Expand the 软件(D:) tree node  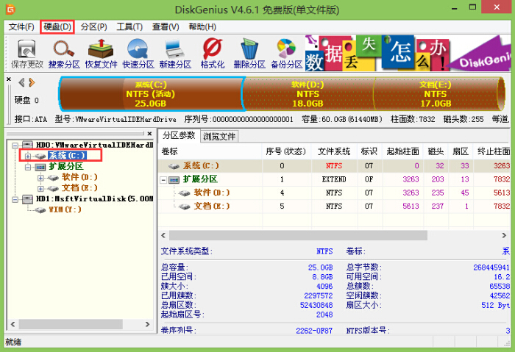click(x=41, y=178)
